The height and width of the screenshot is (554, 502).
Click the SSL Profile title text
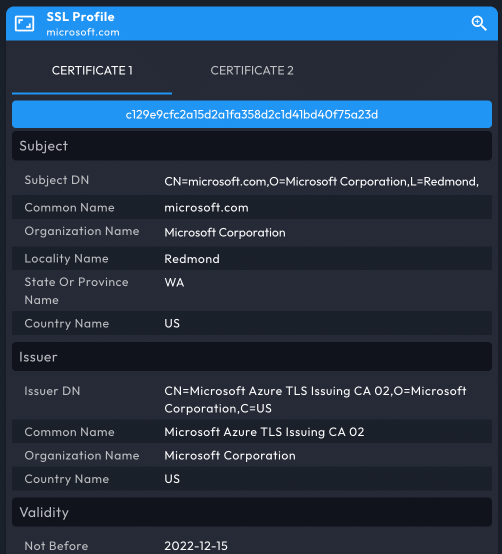pos(80,17)
